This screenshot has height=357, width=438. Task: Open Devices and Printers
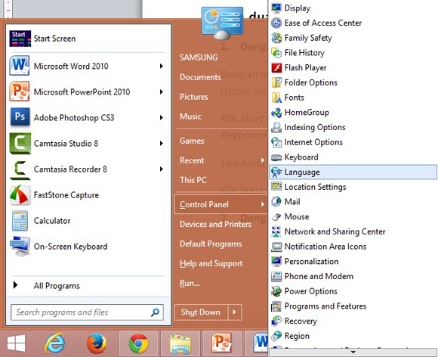tap(216, 224)
